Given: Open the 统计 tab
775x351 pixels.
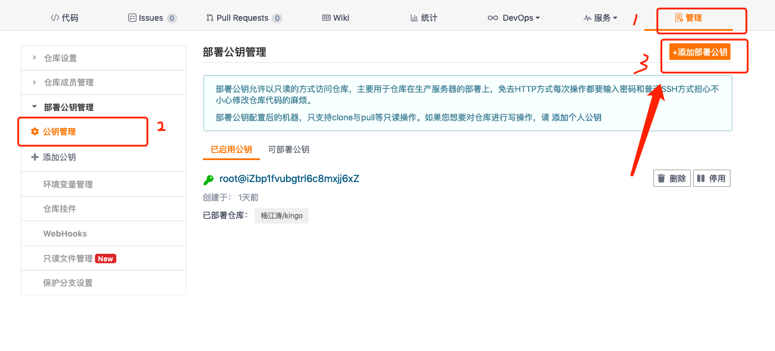Looking at the screenshot, I should pyautogui.click(x=424, y=18).
